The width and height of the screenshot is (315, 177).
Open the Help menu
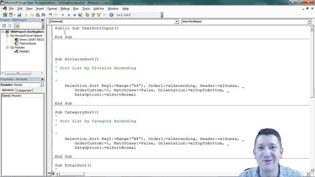126,9
